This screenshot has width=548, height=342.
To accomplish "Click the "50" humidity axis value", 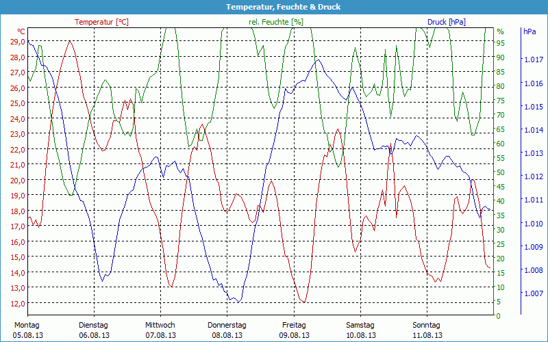I will coord(501,172).
